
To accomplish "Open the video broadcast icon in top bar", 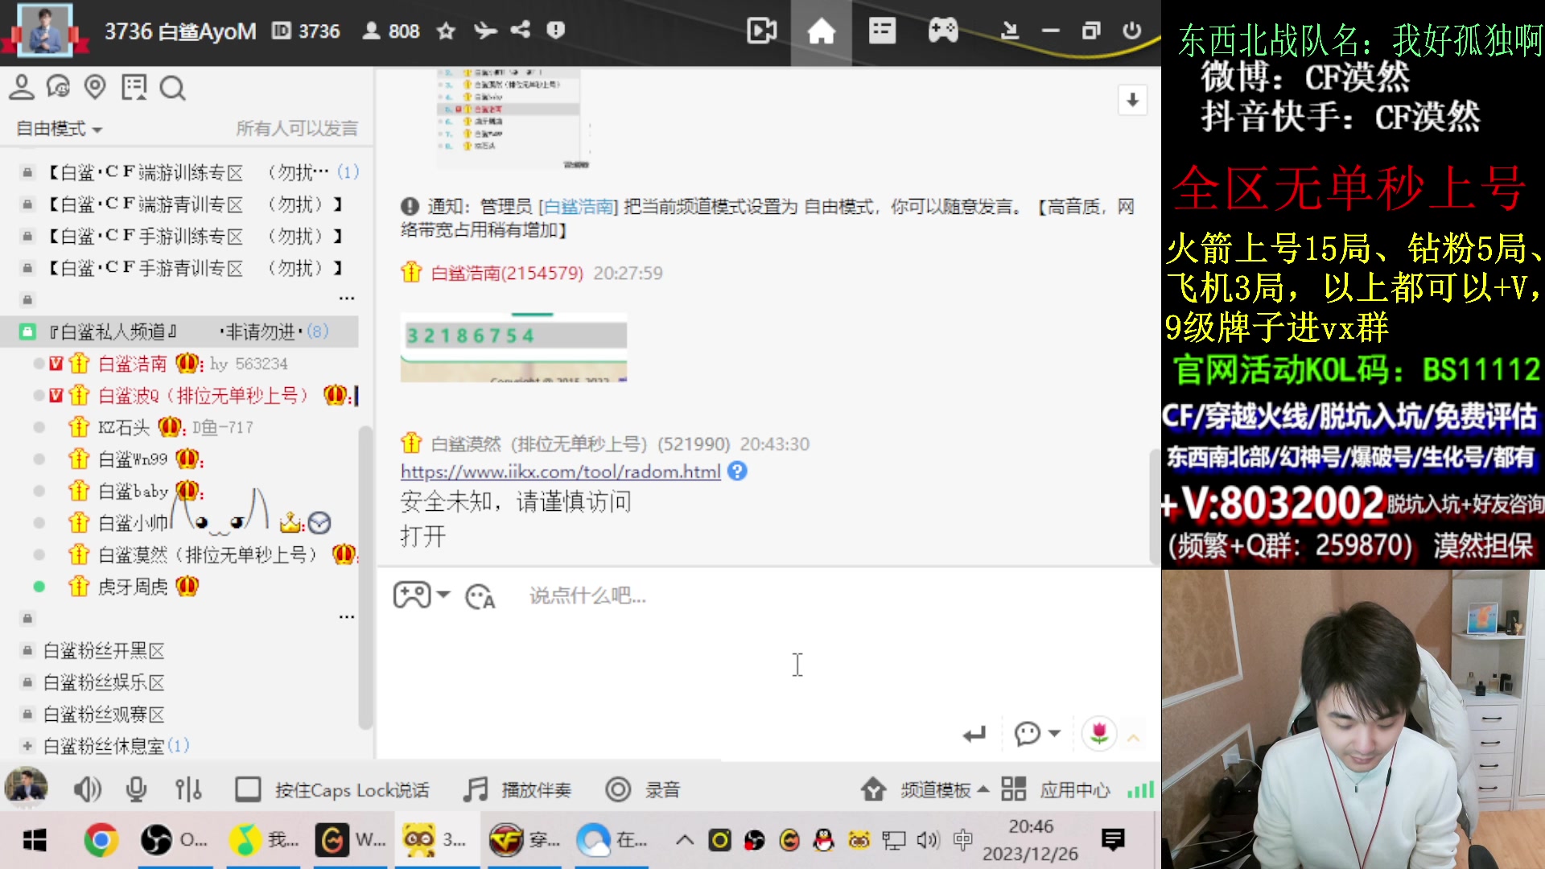I will [x=761, y=31].
